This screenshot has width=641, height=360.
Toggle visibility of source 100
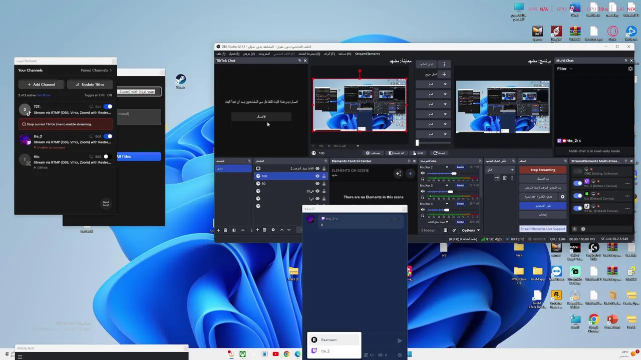pos(317,176)
